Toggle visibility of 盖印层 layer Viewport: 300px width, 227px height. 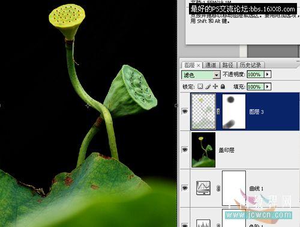(x=185, y=150)
